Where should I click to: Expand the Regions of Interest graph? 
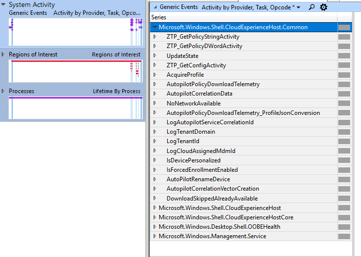3,54
